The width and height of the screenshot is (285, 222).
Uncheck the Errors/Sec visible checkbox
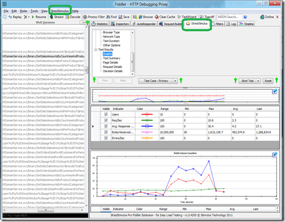point(106,138)
